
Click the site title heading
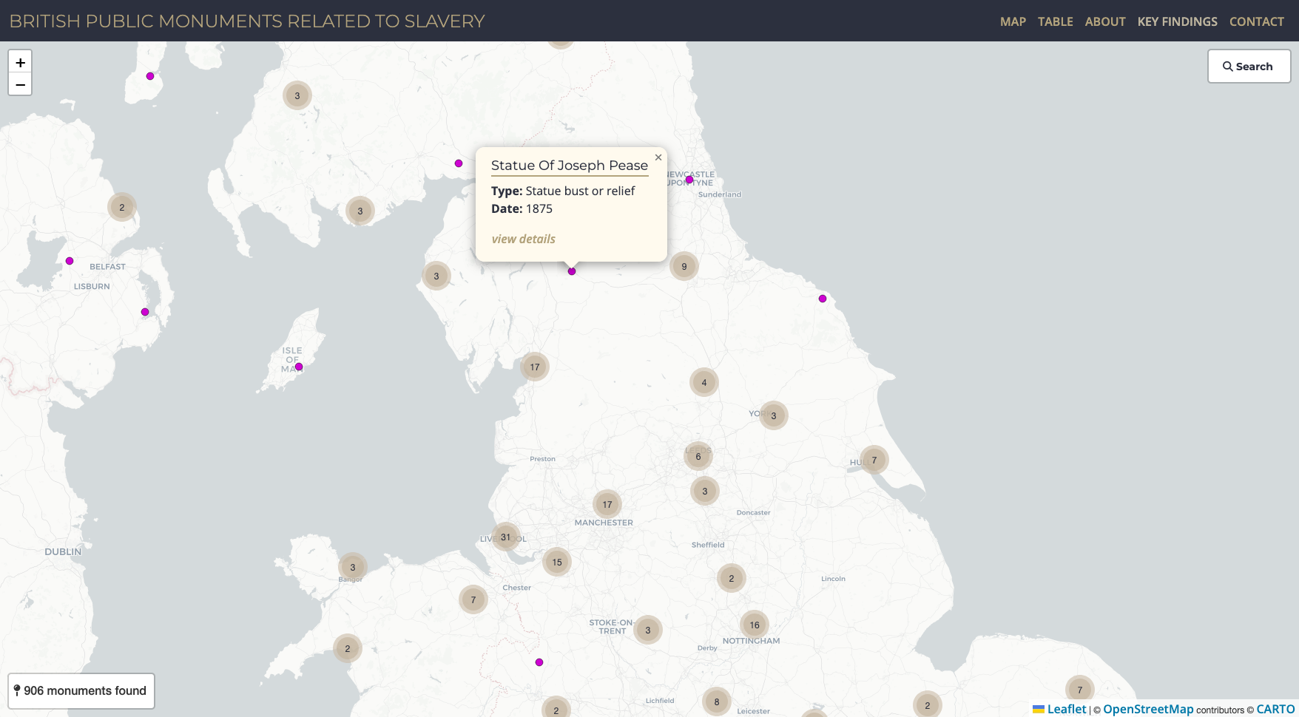(247, 21)
